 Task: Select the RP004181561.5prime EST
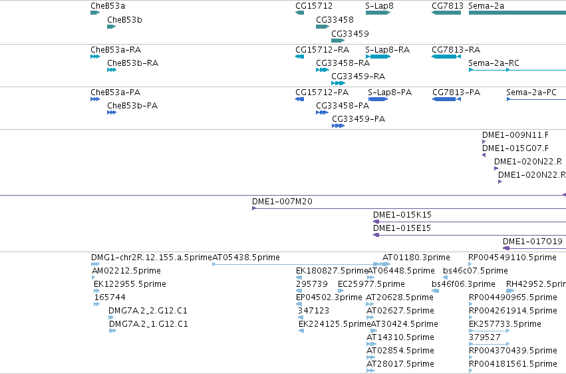[x=471, y=371]
